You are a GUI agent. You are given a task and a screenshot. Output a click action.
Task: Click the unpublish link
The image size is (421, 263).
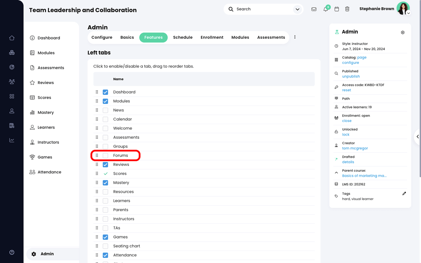point(351,76)
